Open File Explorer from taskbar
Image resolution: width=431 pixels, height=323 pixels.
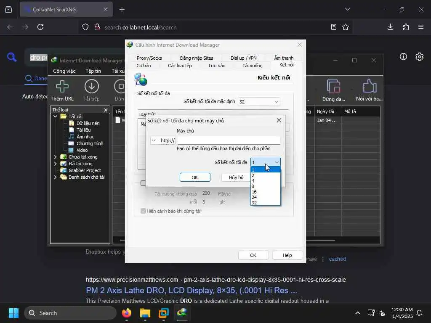click(145, 313)
